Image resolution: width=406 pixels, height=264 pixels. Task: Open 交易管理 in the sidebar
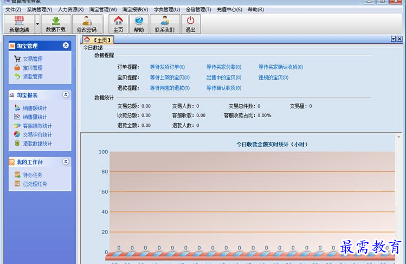tap(33, 59)
